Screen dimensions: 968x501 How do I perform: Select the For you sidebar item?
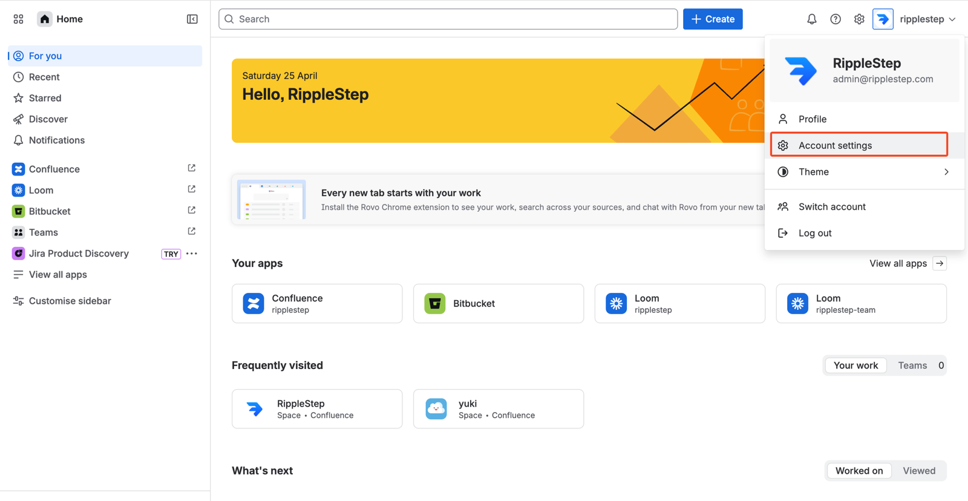pyautogui.click(x=105, y=56)
